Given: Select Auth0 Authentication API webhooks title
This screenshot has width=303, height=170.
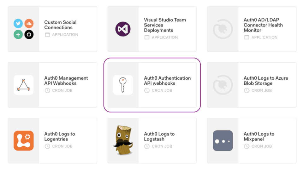Looking at the screenshot, I should tap(167, 81).
